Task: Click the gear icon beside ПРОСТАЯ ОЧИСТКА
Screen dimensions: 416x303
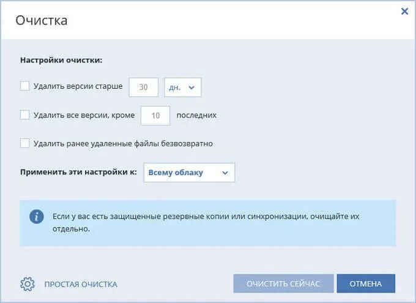Action: pyautogui.click(x=28, y=284)
